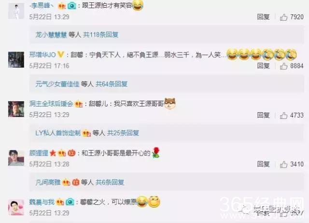Open username link 龙小慧慧慧
Image resolution: width=309 pixels, height=223 pixels.
pyautogui.click(x=51, y=35)
